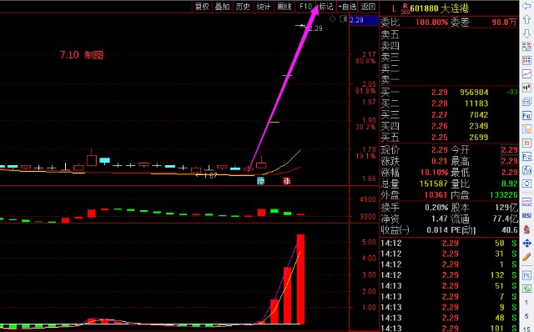The width and height of the screenshot is (534, 332).
Task: Click the green refresh icon
Action: pos(526,289)
